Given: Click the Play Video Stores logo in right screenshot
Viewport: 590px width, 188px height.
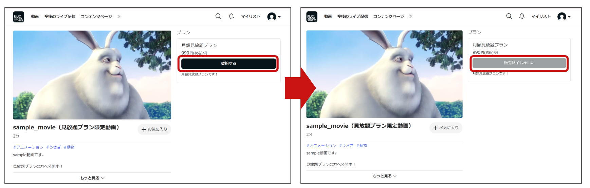Looking at the screenshot, I should pyautogui.click(x=312, y=17).
